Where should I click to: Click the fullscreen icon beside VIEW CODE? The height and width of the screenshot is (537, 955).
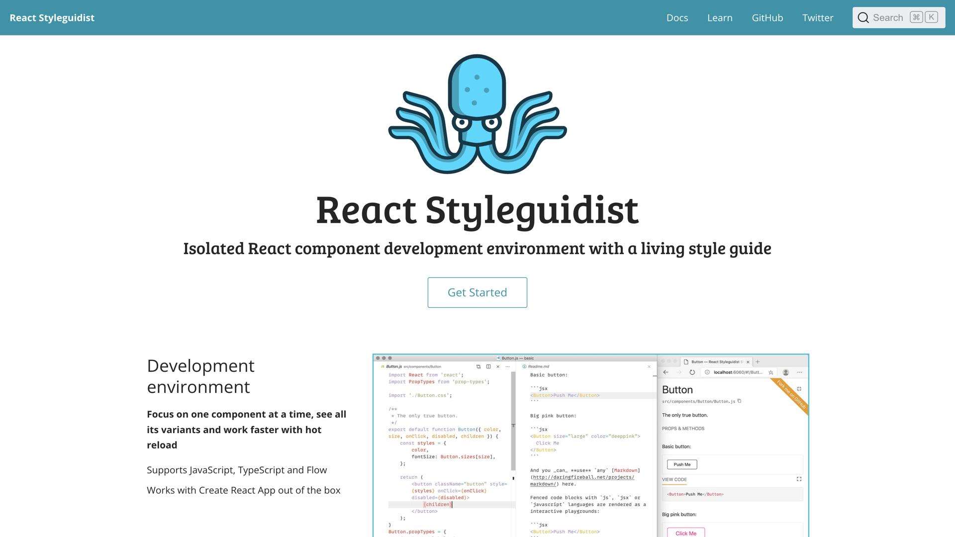point(799,479)
